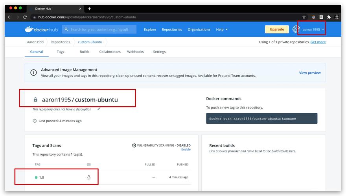Viewport: 346px width, 196px height.
Task: Open the repository Settings tab
Action: (x=159, y=52)
